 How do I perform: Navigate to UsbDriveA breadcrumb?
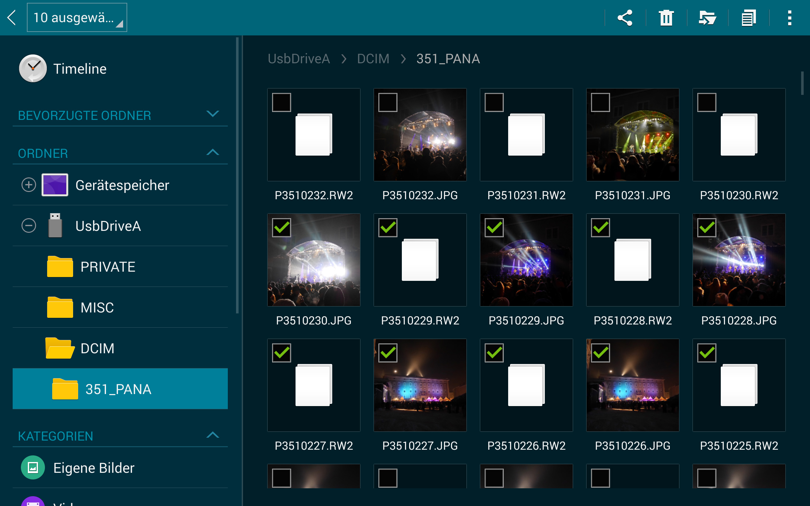point(299,59)
